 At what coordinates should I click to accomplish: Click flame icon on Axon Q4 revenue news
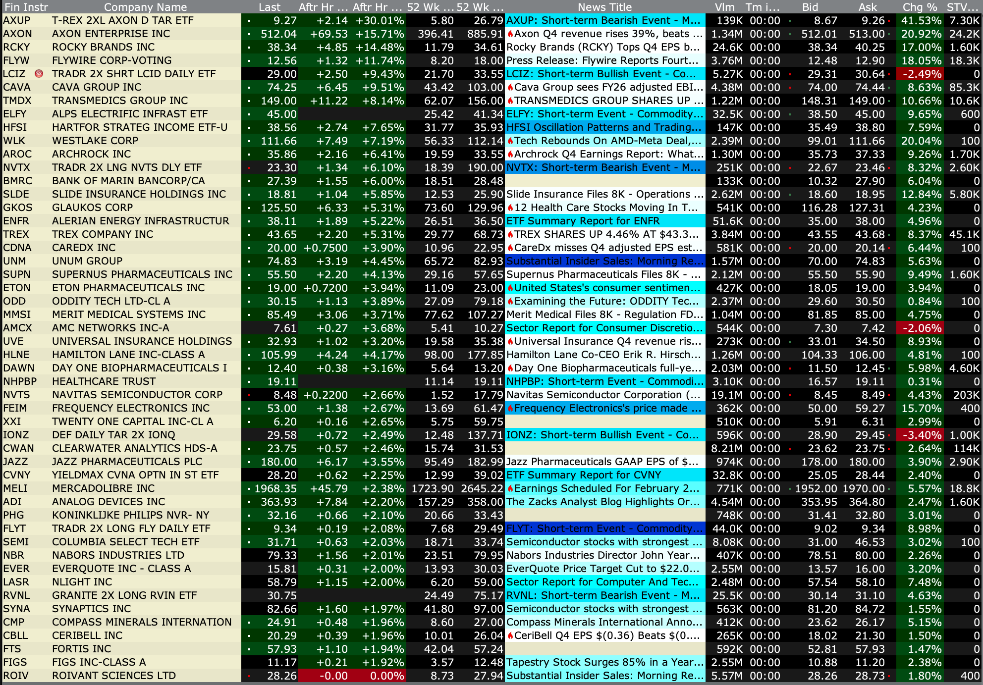tap(510, 34)
